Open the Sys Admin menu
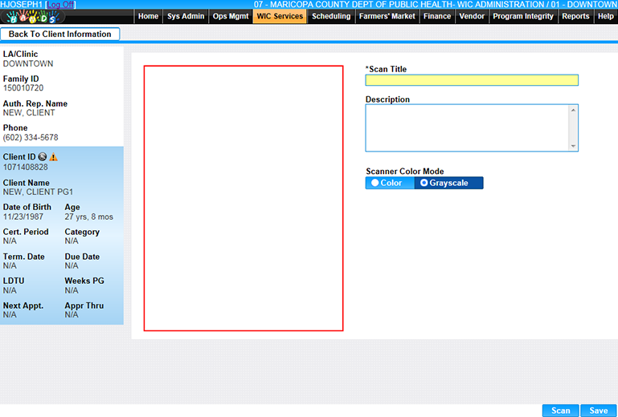The image size is (618, 417). point(185,16)
